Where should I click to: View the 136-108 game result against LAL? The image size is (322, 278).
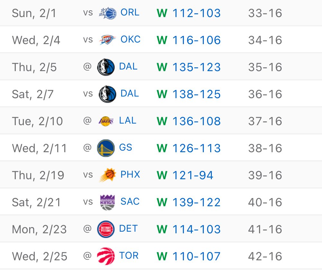(196, 121)
